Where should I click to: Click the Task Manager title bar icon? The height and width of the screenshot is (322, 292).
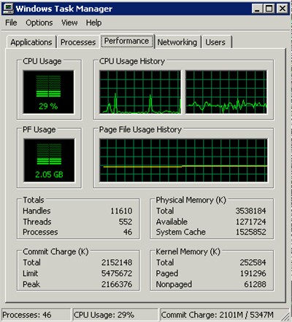click(8, 9)
